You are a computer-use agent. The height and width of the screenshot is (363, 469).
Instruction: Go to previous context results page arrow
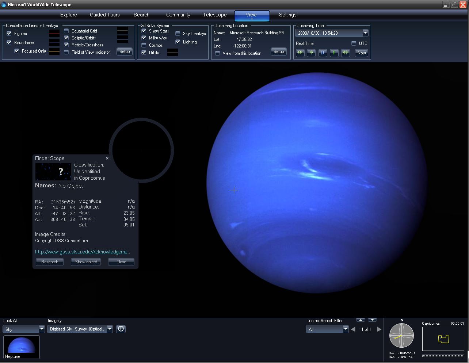(353, 329)
